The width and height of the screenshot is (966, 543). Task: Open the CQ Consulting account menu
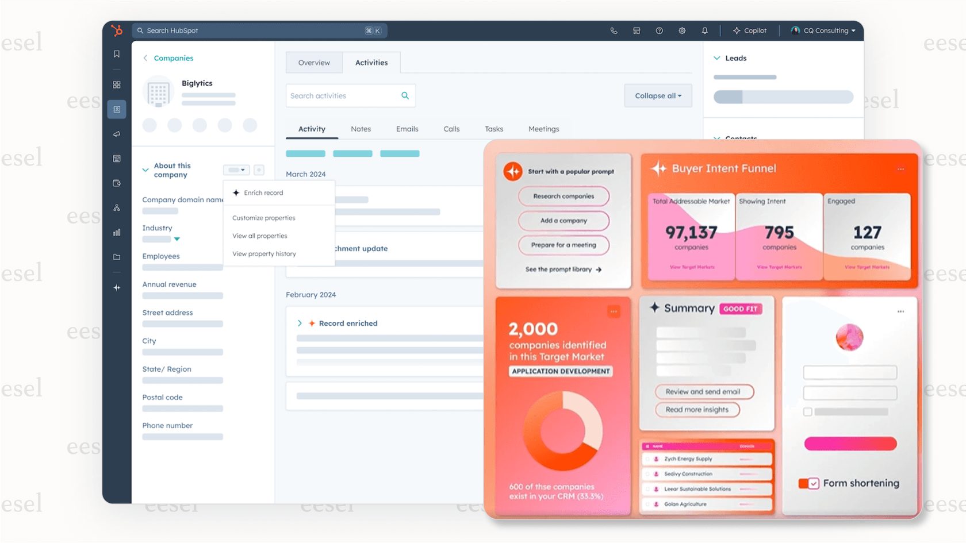coord(822,30)
